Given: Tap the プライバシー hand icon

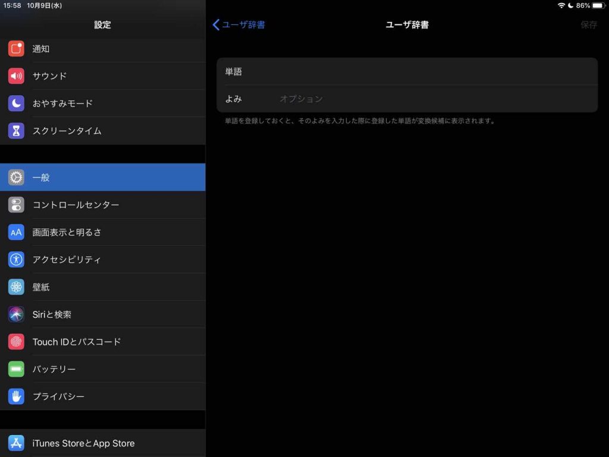Looking at the screenshot, I should coord(16,396).
